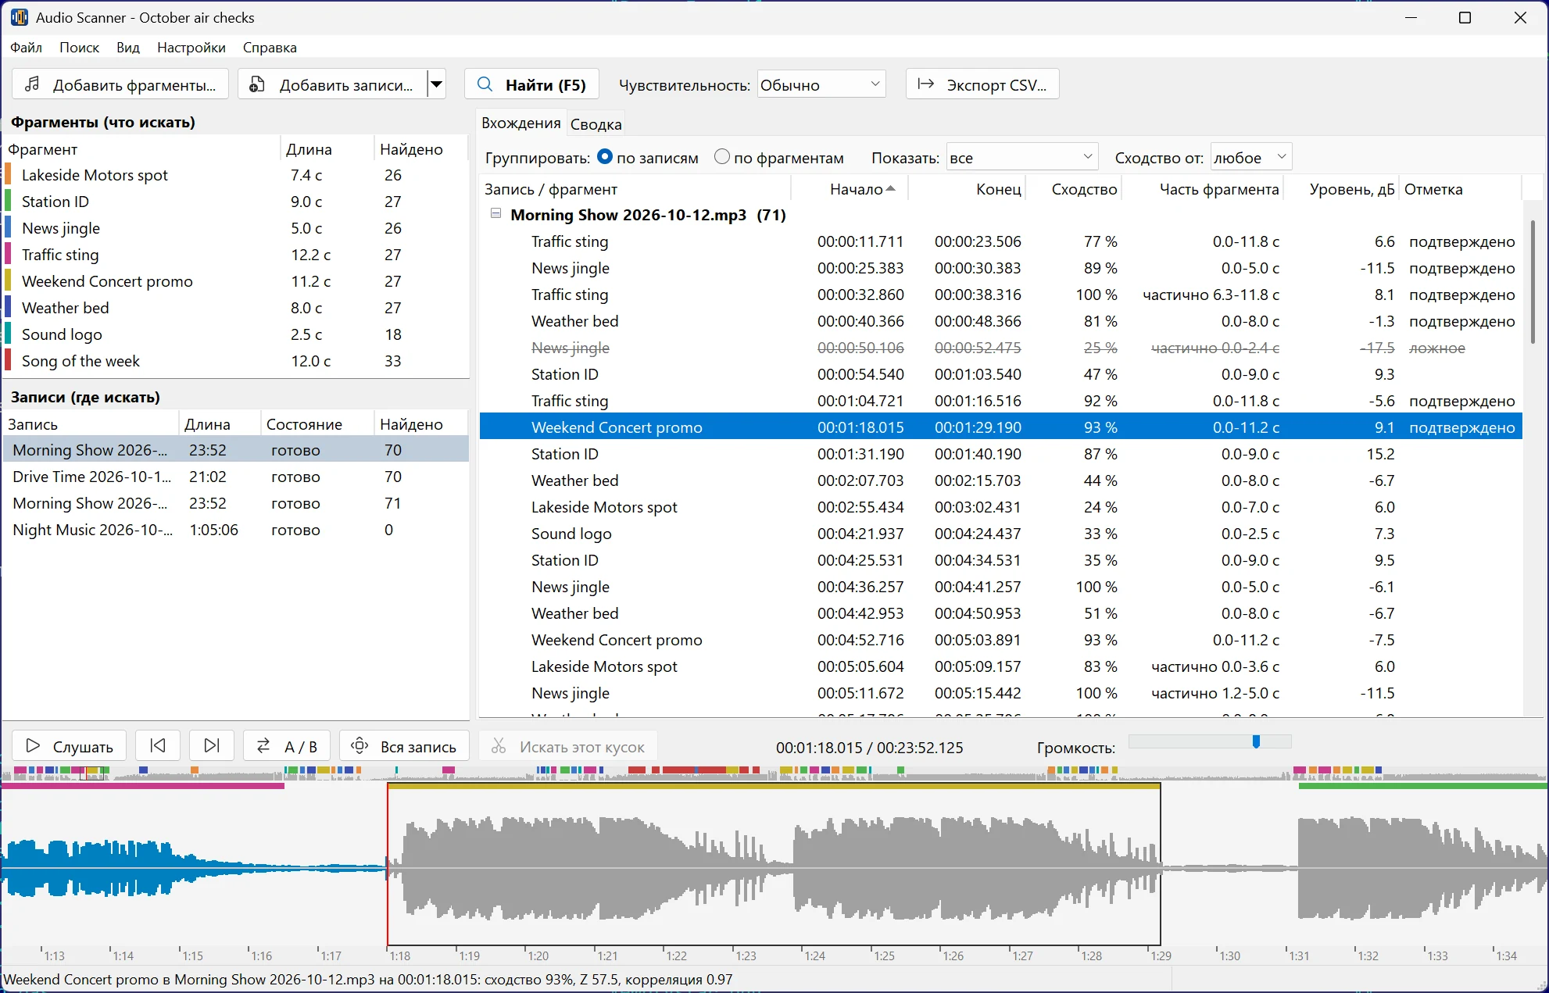Collapse the Morning Show 2026-10-12.mp3 group
The width and height of the screenshot is (1549, 993).
coord(495,213)
